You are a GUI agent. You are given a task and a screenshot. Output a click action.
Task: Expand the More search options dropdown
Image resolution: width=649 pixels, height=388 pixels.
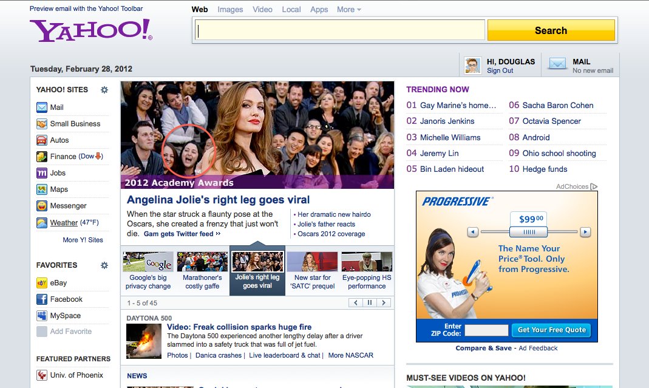(348, 10)
